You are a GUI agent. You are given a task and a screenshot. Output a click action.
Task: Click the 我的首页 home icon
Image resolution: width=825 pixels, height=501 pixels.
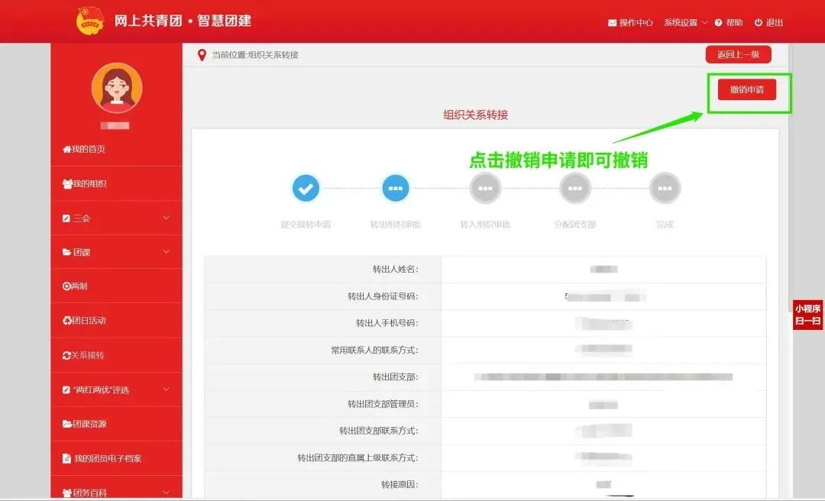click(x=66, y=149)
